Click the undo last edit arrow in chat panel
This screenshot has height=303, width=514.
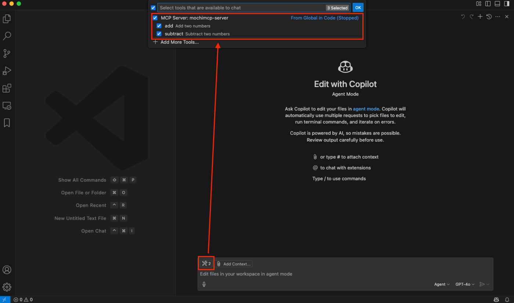[x=463, y=17]
